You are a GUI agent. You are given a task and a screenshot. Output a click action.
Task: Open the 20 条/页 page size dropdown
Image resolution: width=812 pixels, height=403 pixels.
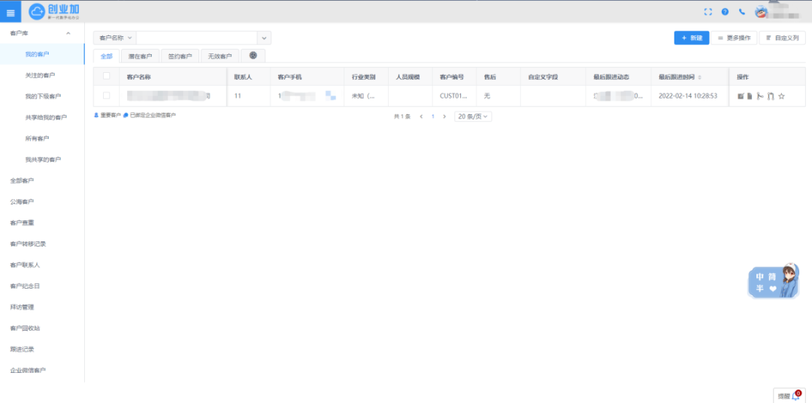click(473, 117)
